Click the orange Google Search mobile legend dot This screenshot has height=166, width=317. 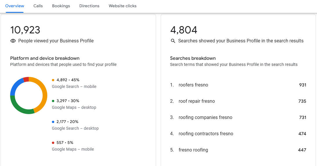(x=53, y=80)
